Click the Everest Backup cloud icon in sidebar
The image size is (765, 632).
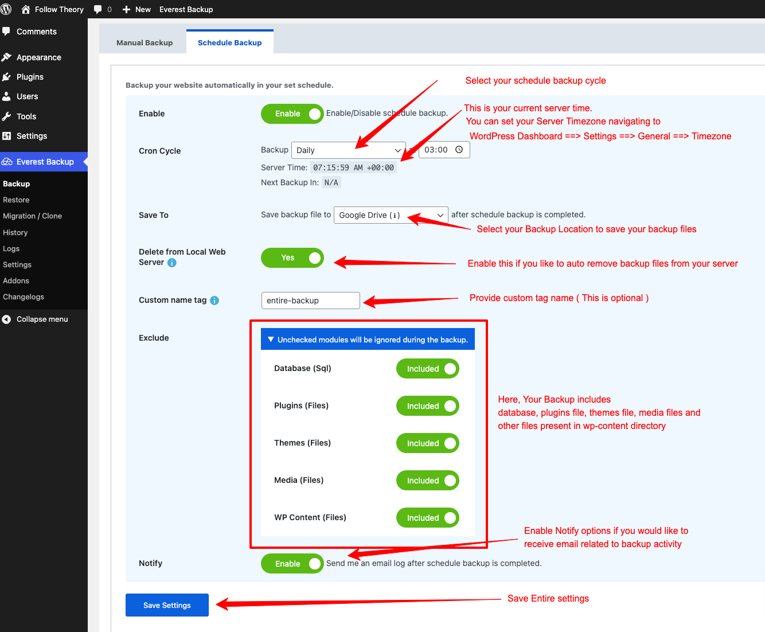click(x=7, y=162)
